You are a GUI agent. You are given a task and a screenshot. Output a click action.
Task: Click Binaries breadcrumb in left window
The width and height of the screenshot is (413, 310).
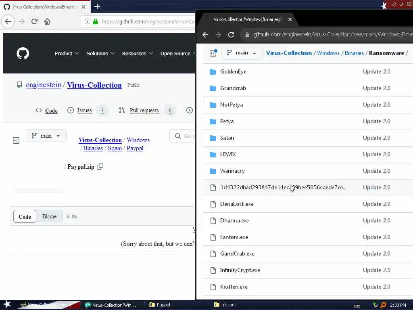click(93, 148)
